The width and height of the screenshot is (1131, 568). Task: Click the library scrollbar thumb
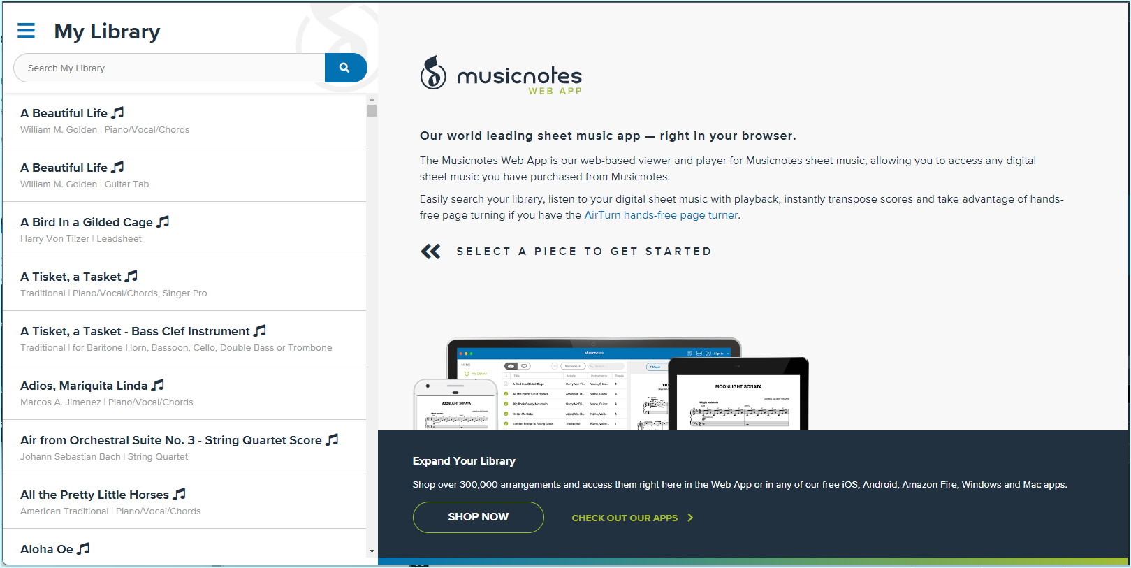(x=372, y=110)
